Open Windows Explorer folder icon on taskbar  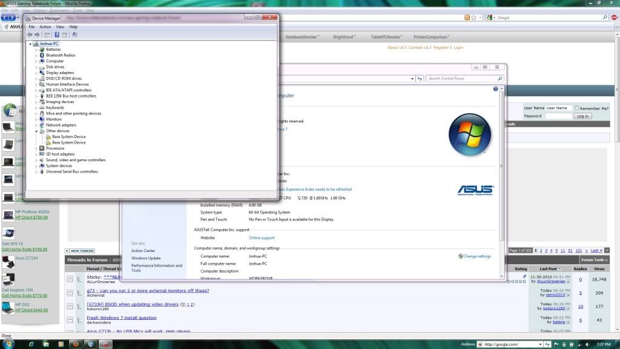coord(46,344)
